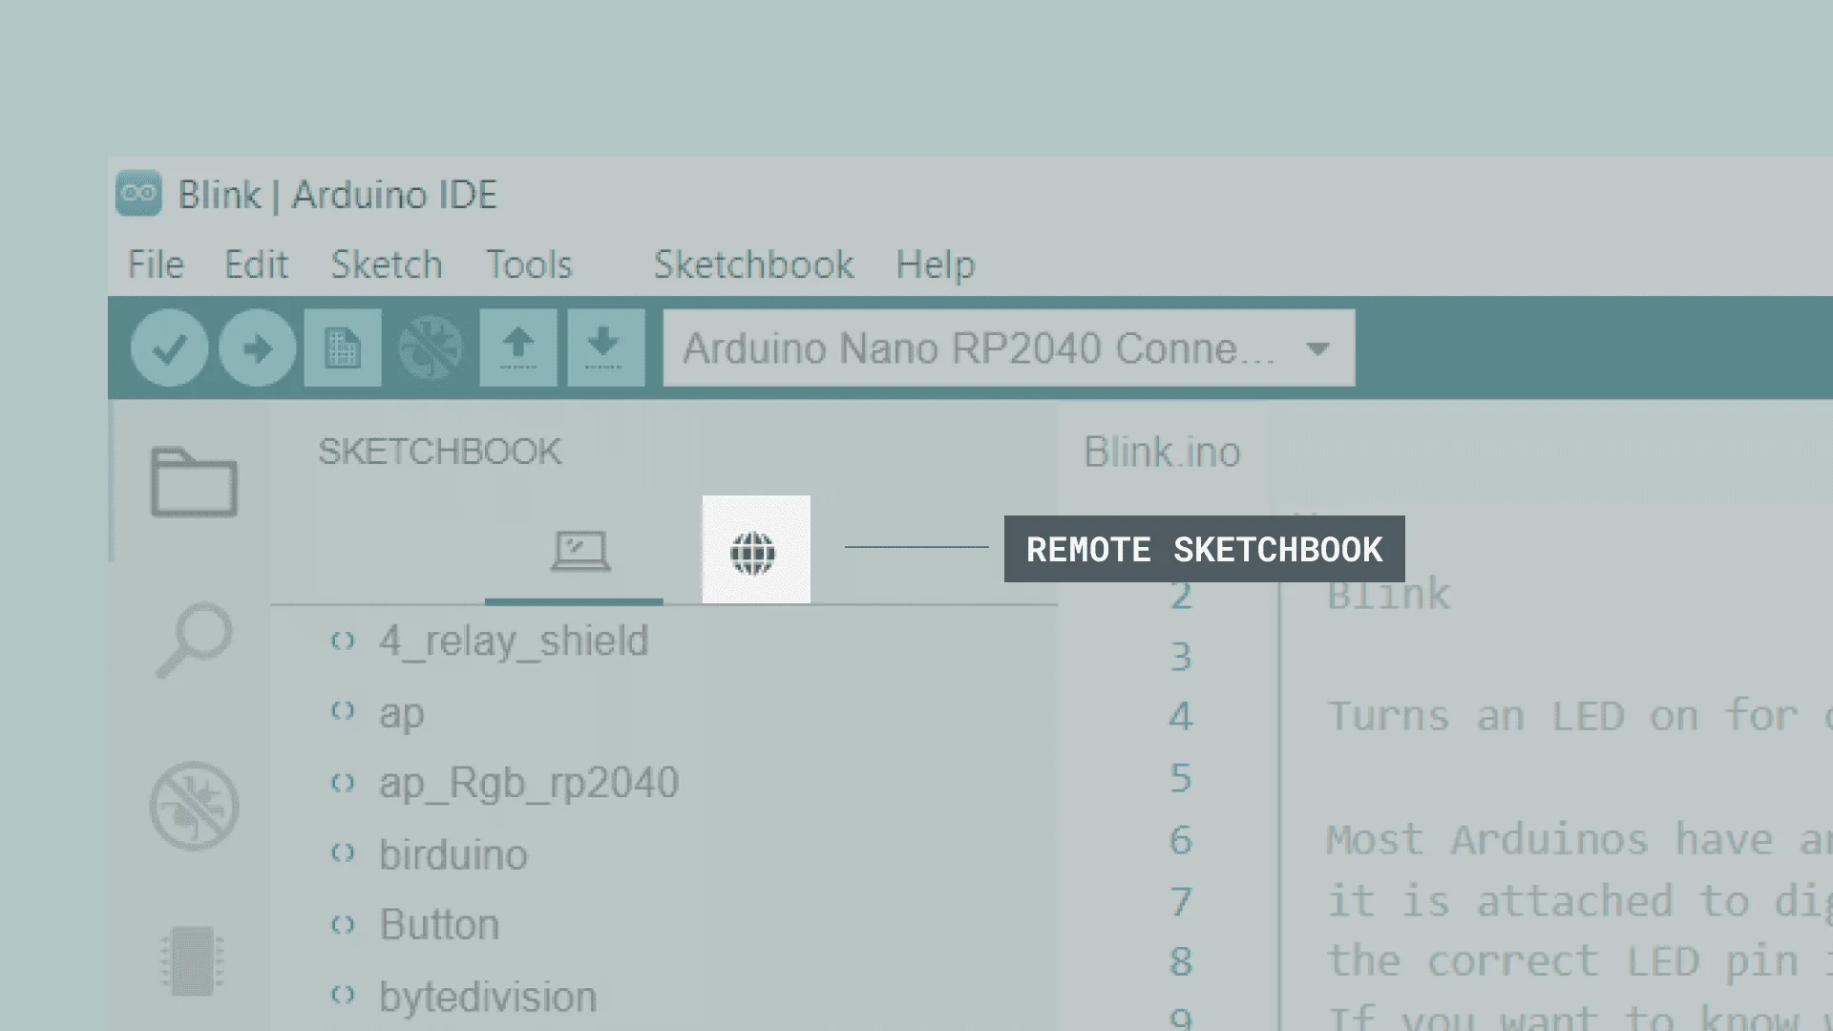
Task: Select the Blink.ino editor tab
Action: (x=1162, y=452)
